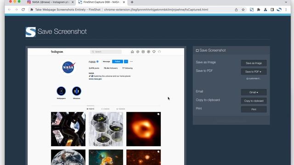Screen dimensions: 294x165
Task: Click the Copy to clipboard button
Action: tap(254, 101)
